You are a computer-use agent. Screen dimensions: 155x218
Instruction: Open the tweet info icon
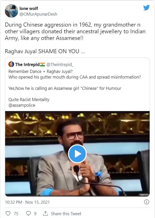point(147,202)
